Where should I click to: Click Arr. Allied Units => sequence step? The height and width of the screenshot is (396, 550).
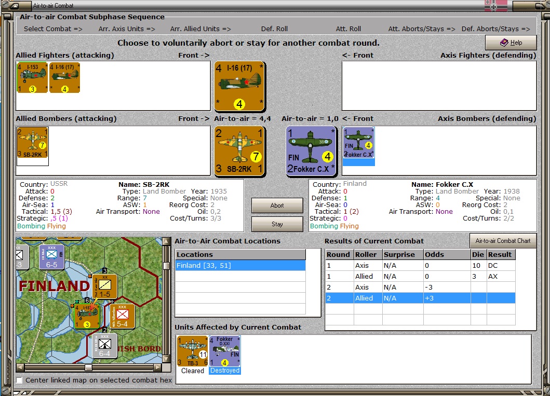pos(200,29)
